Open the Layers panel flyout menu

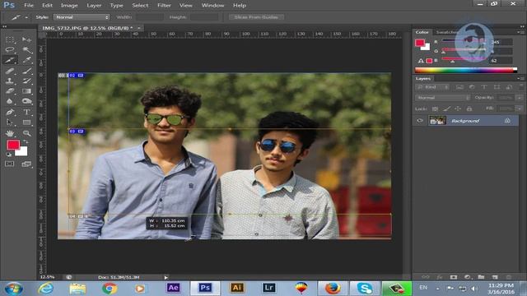[520, 78]
